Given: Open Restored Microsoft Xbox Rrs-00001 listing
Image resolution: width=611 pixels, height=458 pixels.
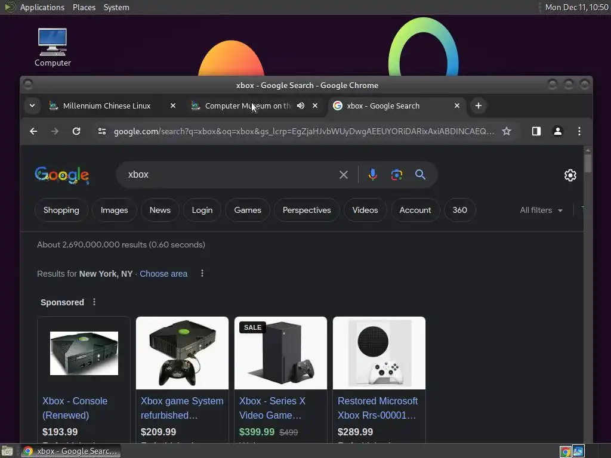Looking at the screenshot, I should [377, 408].
